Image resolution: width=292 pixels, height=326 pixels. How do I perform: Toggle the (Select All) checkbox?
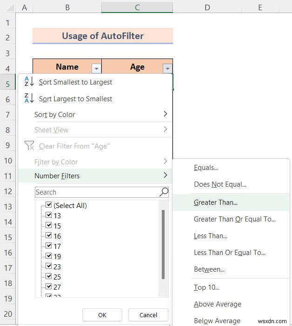(48, 205)
